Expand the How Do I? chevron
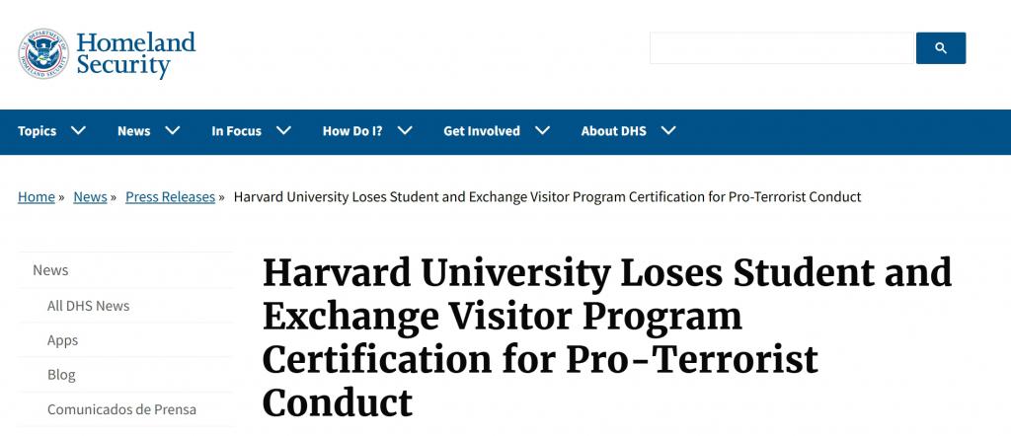This screenshot has height=436, width=1011. coord(405,131)
